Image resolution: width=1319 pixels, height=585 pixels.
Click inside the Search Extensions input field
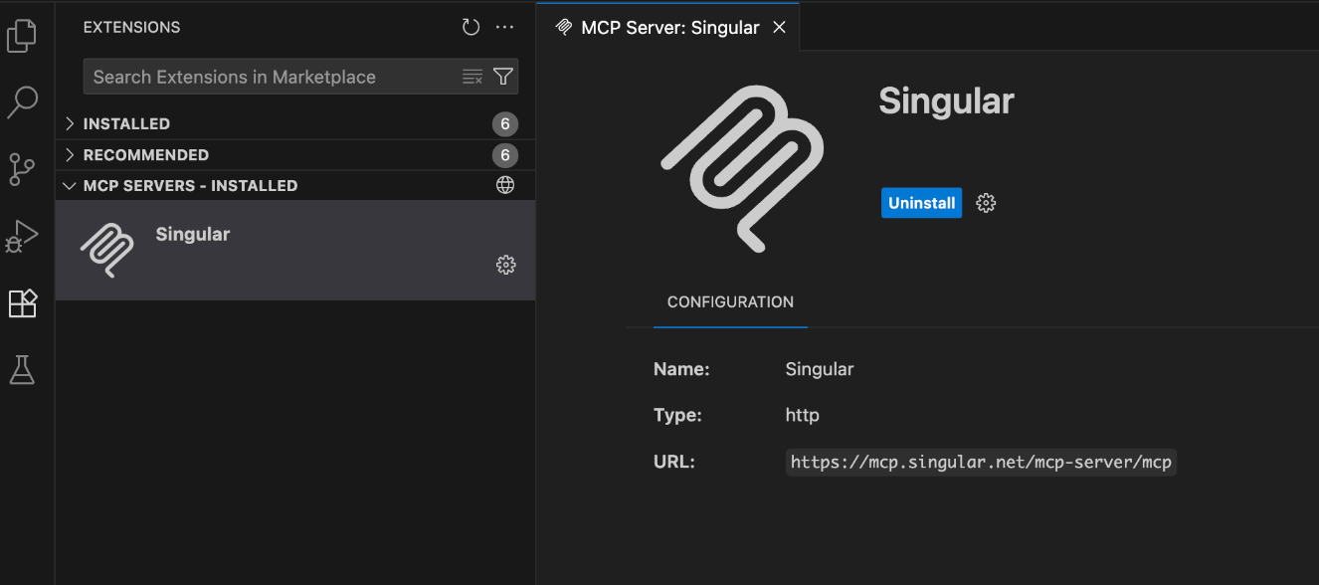269,76
